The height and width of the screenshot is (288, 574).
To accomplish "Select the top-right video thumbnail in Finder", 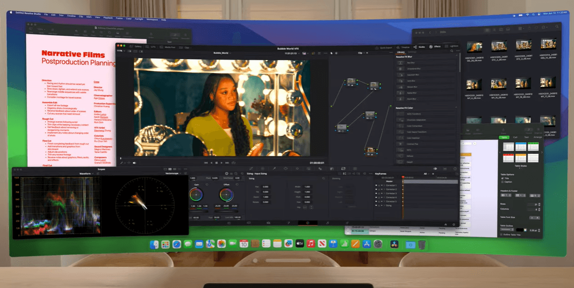I will coord(548,46).
